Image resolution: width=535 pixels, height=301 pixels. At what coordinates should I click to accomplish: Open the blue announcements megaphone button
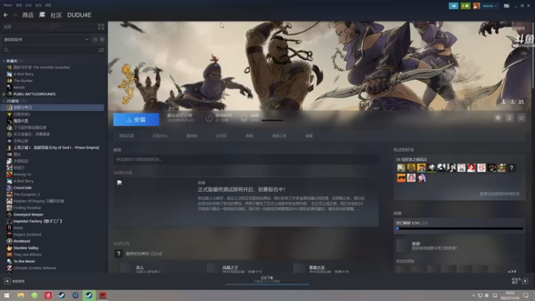453,6
